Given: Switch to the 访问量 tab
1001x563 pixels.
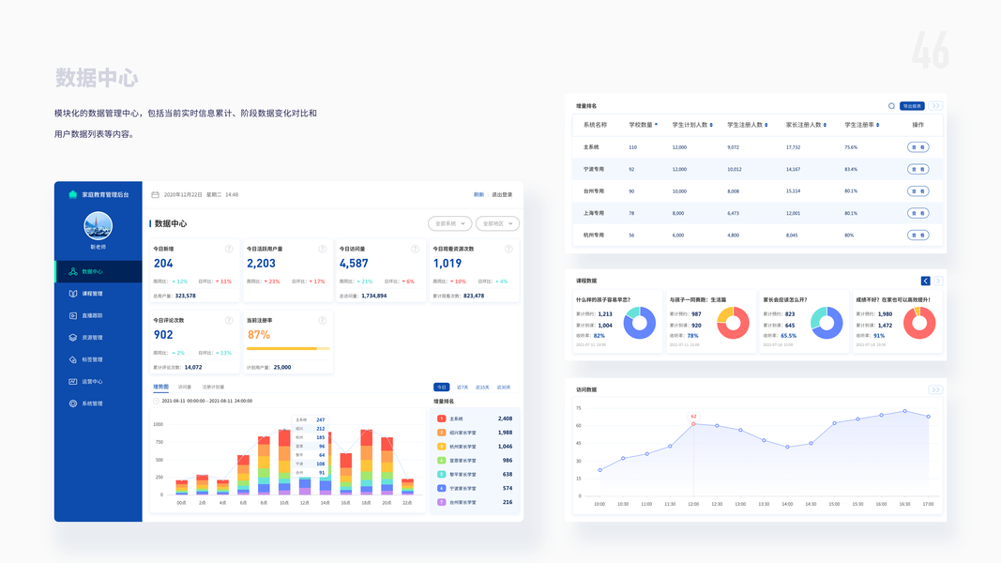Looking at the screenshot, I should click(x=185, y=387).
